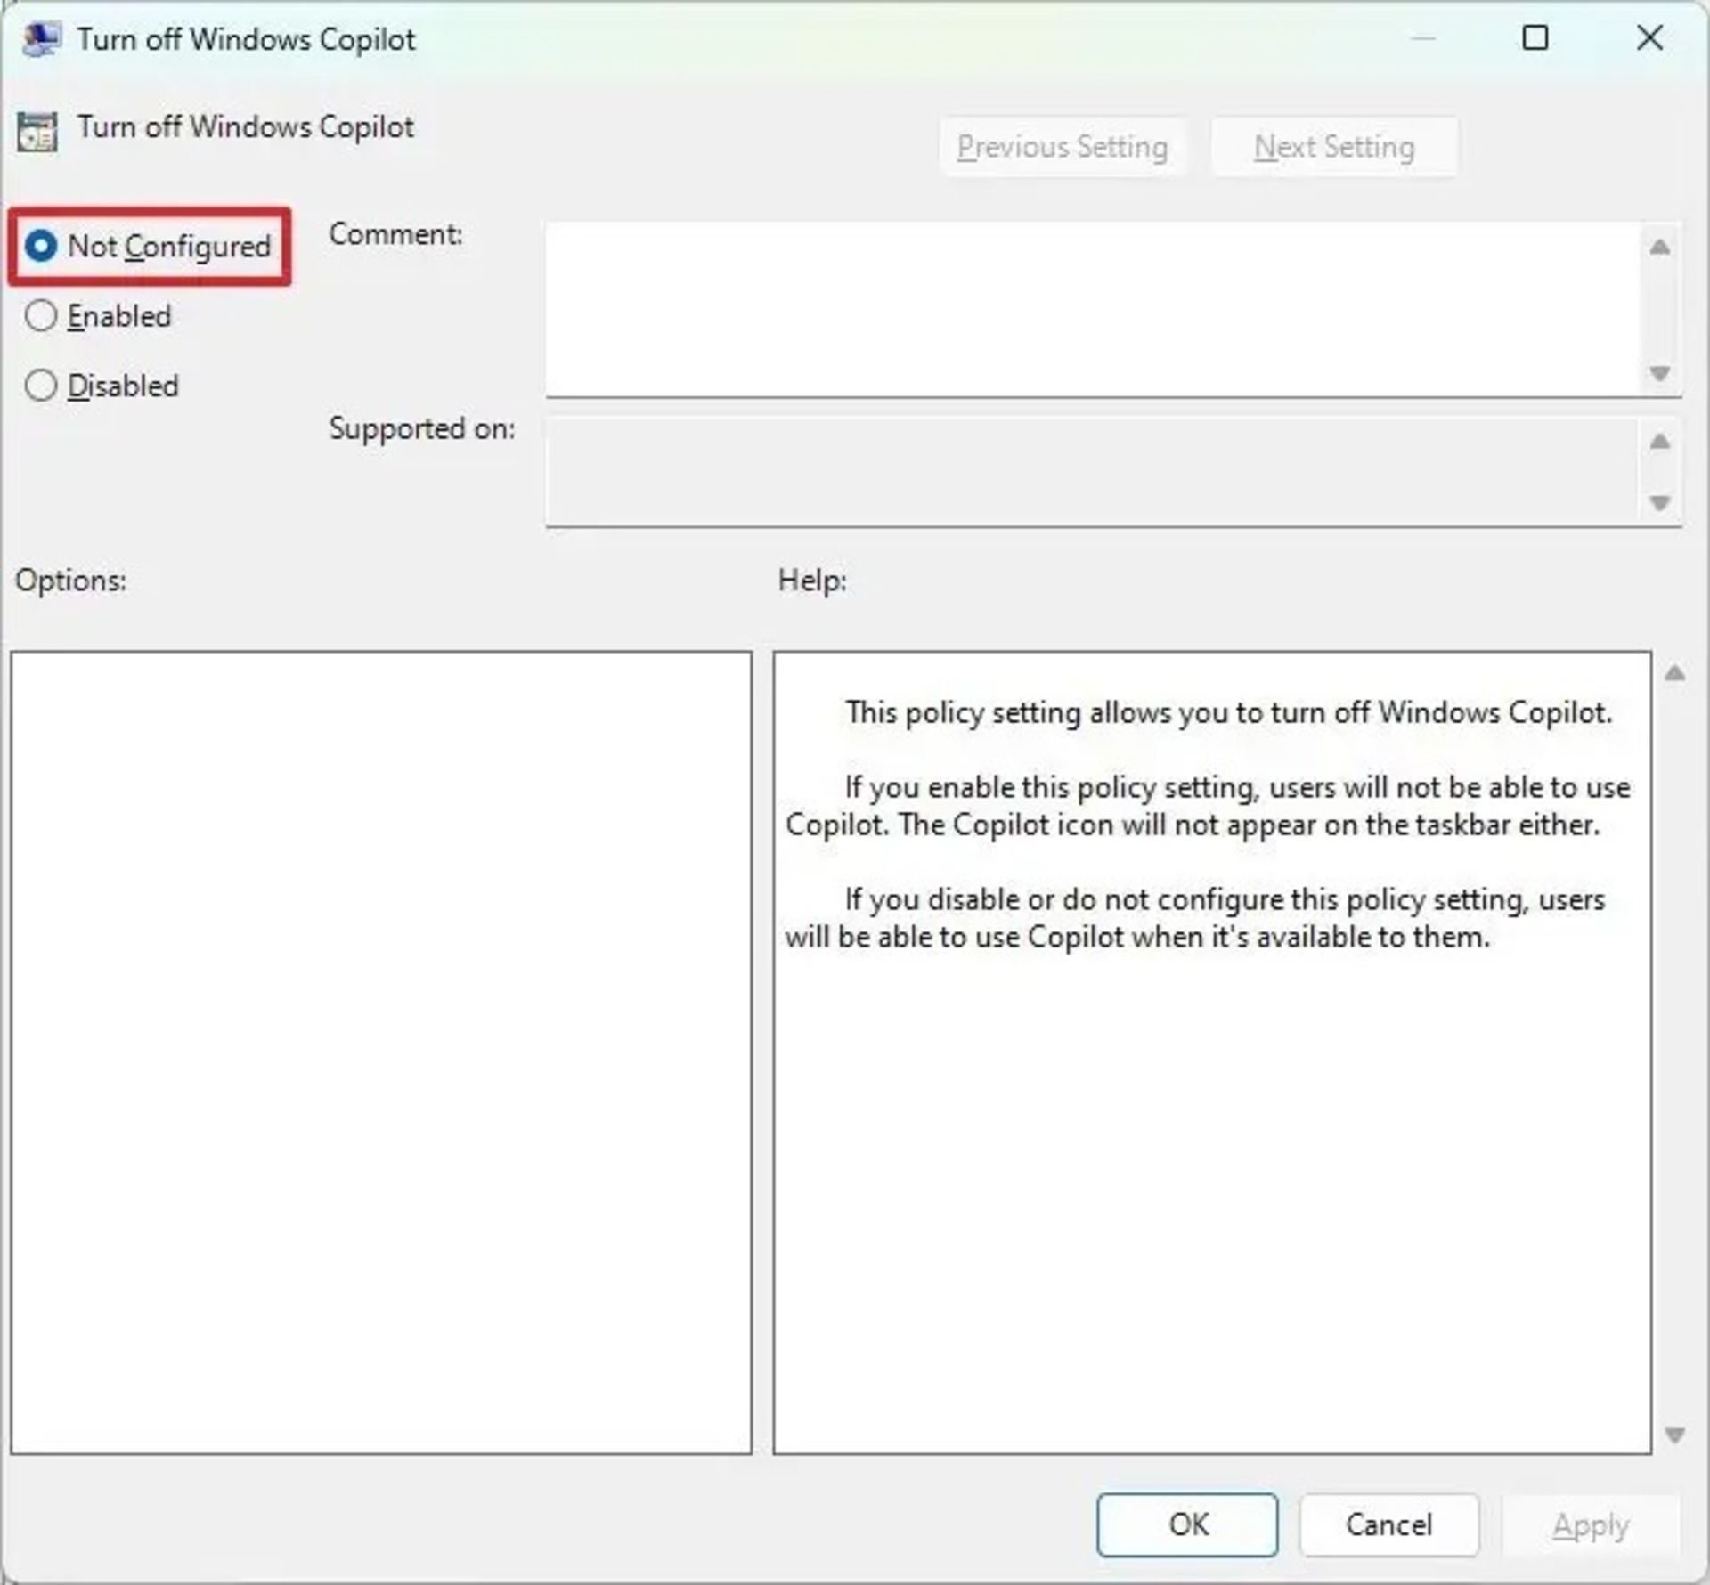Confirm with the OK button
This screenshot has height=1585, width=1710.
click(x=1187, y=1524)
